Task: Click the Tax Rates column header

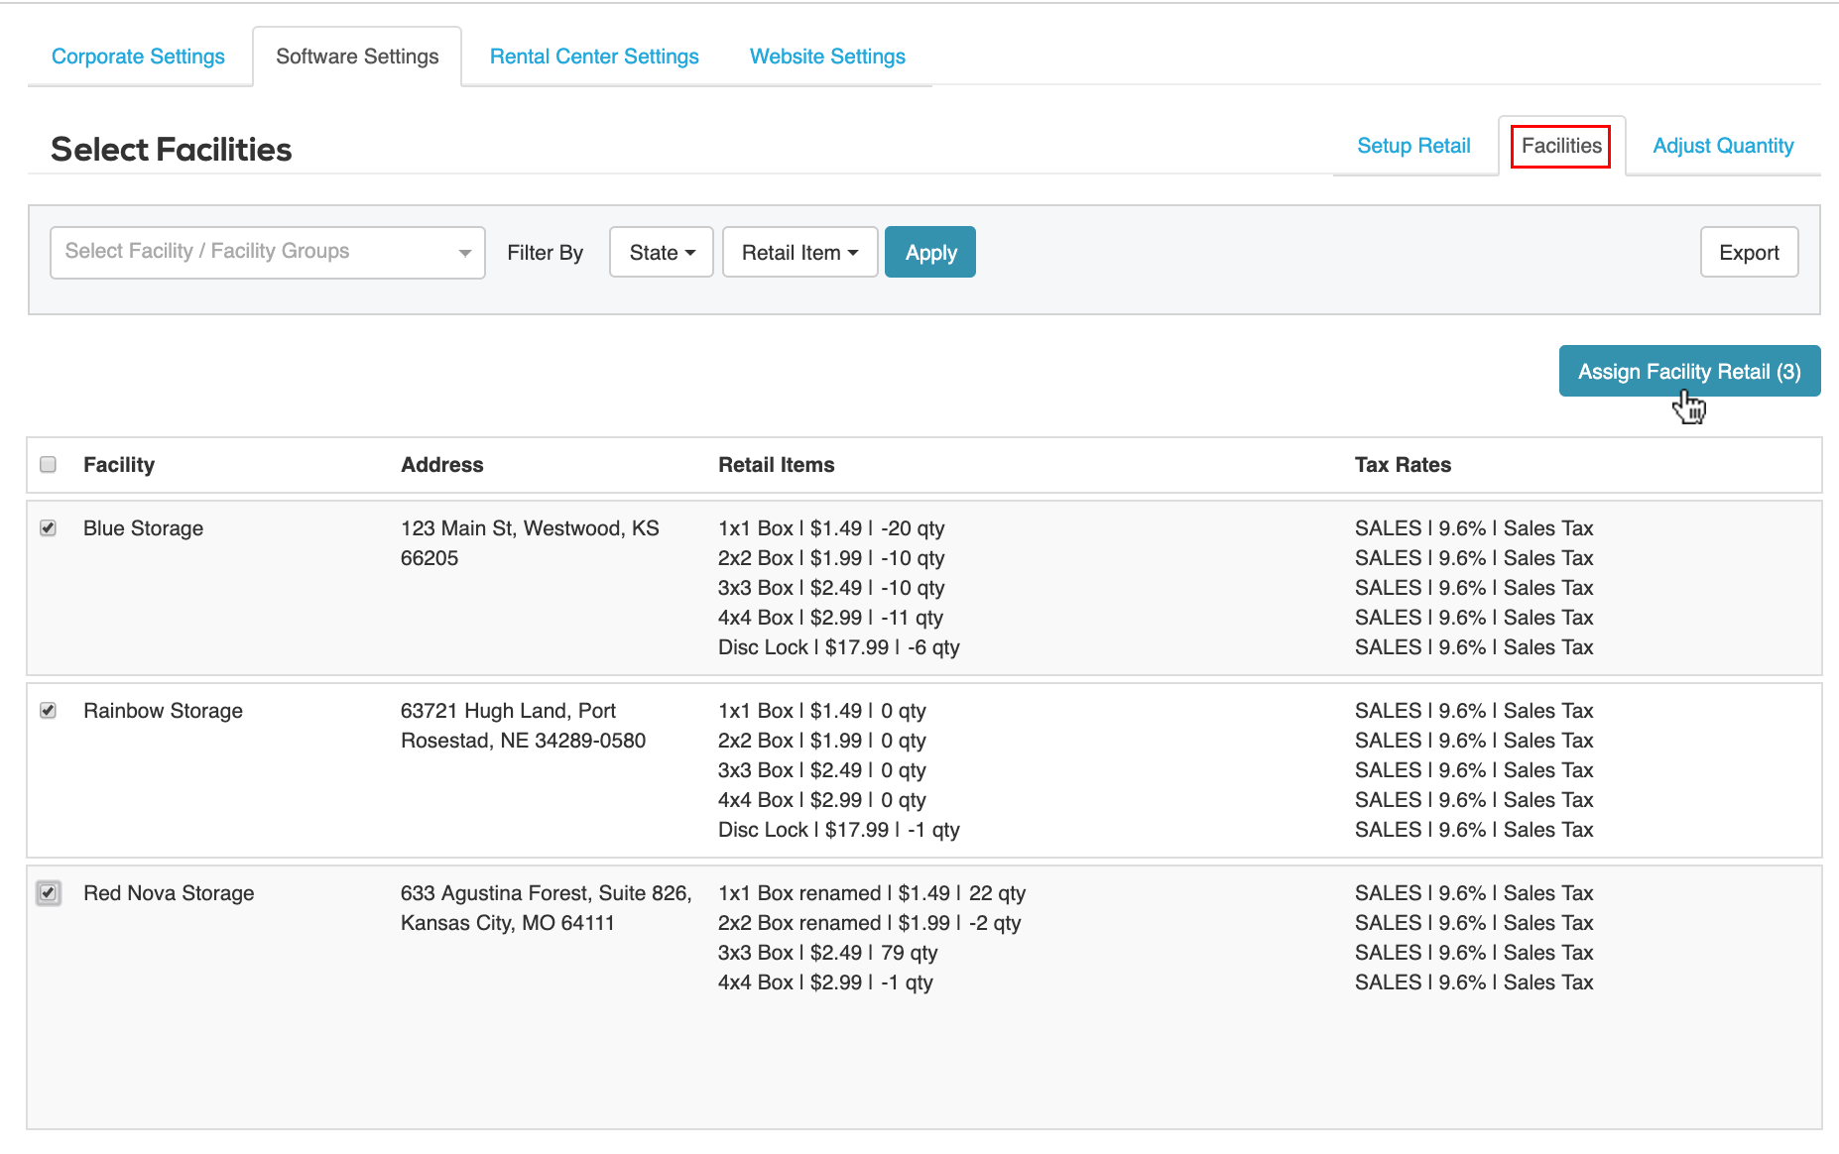Action: coord(1403,465)
